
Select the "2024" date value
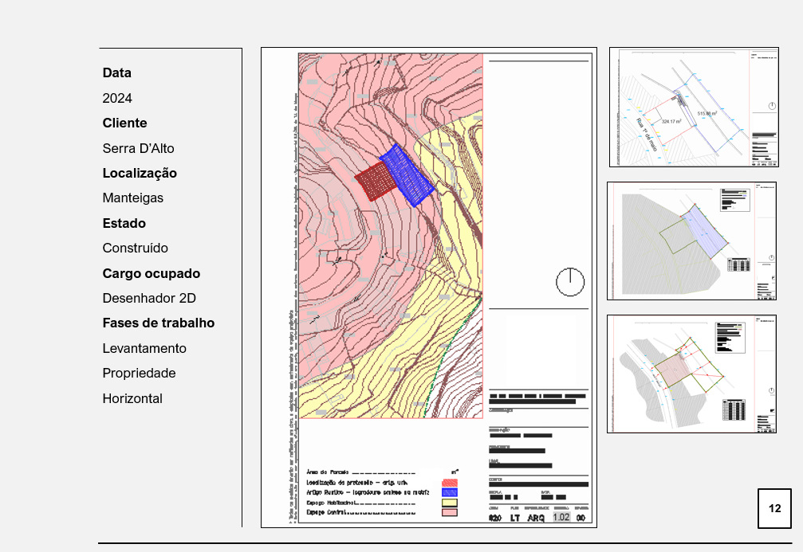click(117, 98)
